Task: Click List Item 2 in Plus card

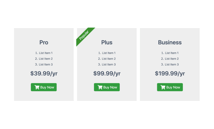Action: click(x=109, y=59)
